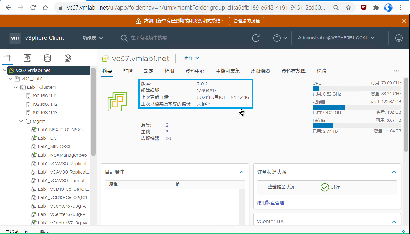Switch to the 虛擬機器 tab
Screen dimensions: 410x234
pyautogui.click(x=261, y=71)
